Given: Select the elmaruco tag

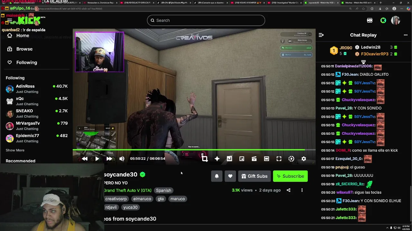Looking at the screenshot, I should click(142, 199).
